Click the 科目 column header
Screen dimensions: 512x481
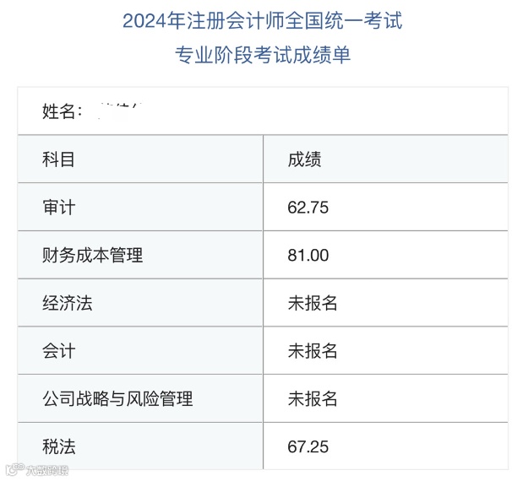pyautogui.click(x=58, y=159)
